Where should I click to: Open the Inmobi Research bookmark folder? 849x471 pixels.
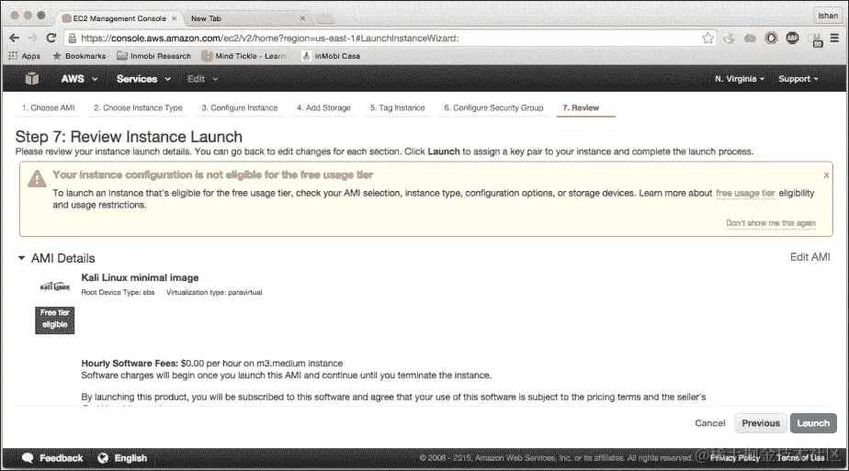pyautogui.click(x=153, y=56)
